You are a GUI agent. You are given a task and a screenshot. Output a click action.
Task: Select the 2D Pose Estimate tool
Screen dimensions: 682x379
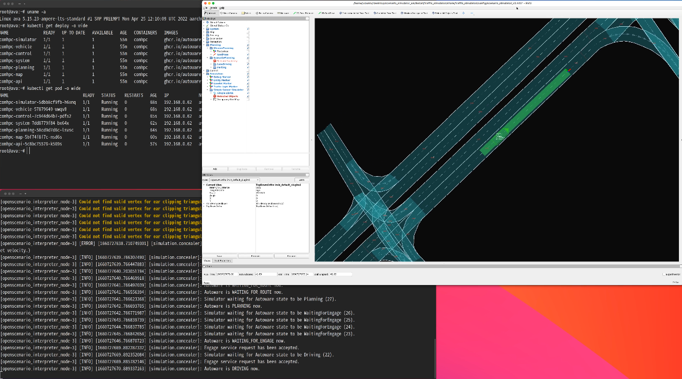(x=304, y=13)
